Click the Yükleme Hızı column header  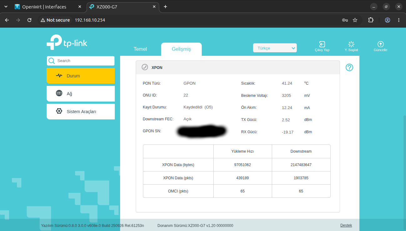(x=242, y=151)
